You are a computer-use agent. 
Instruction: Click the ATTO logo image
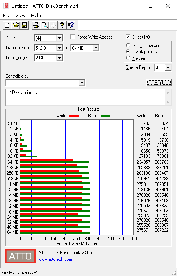point(20,256)
